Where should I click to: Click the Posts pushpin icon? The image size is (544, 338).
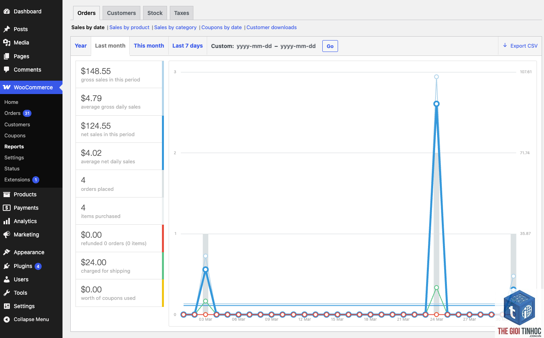click(7, 29)
